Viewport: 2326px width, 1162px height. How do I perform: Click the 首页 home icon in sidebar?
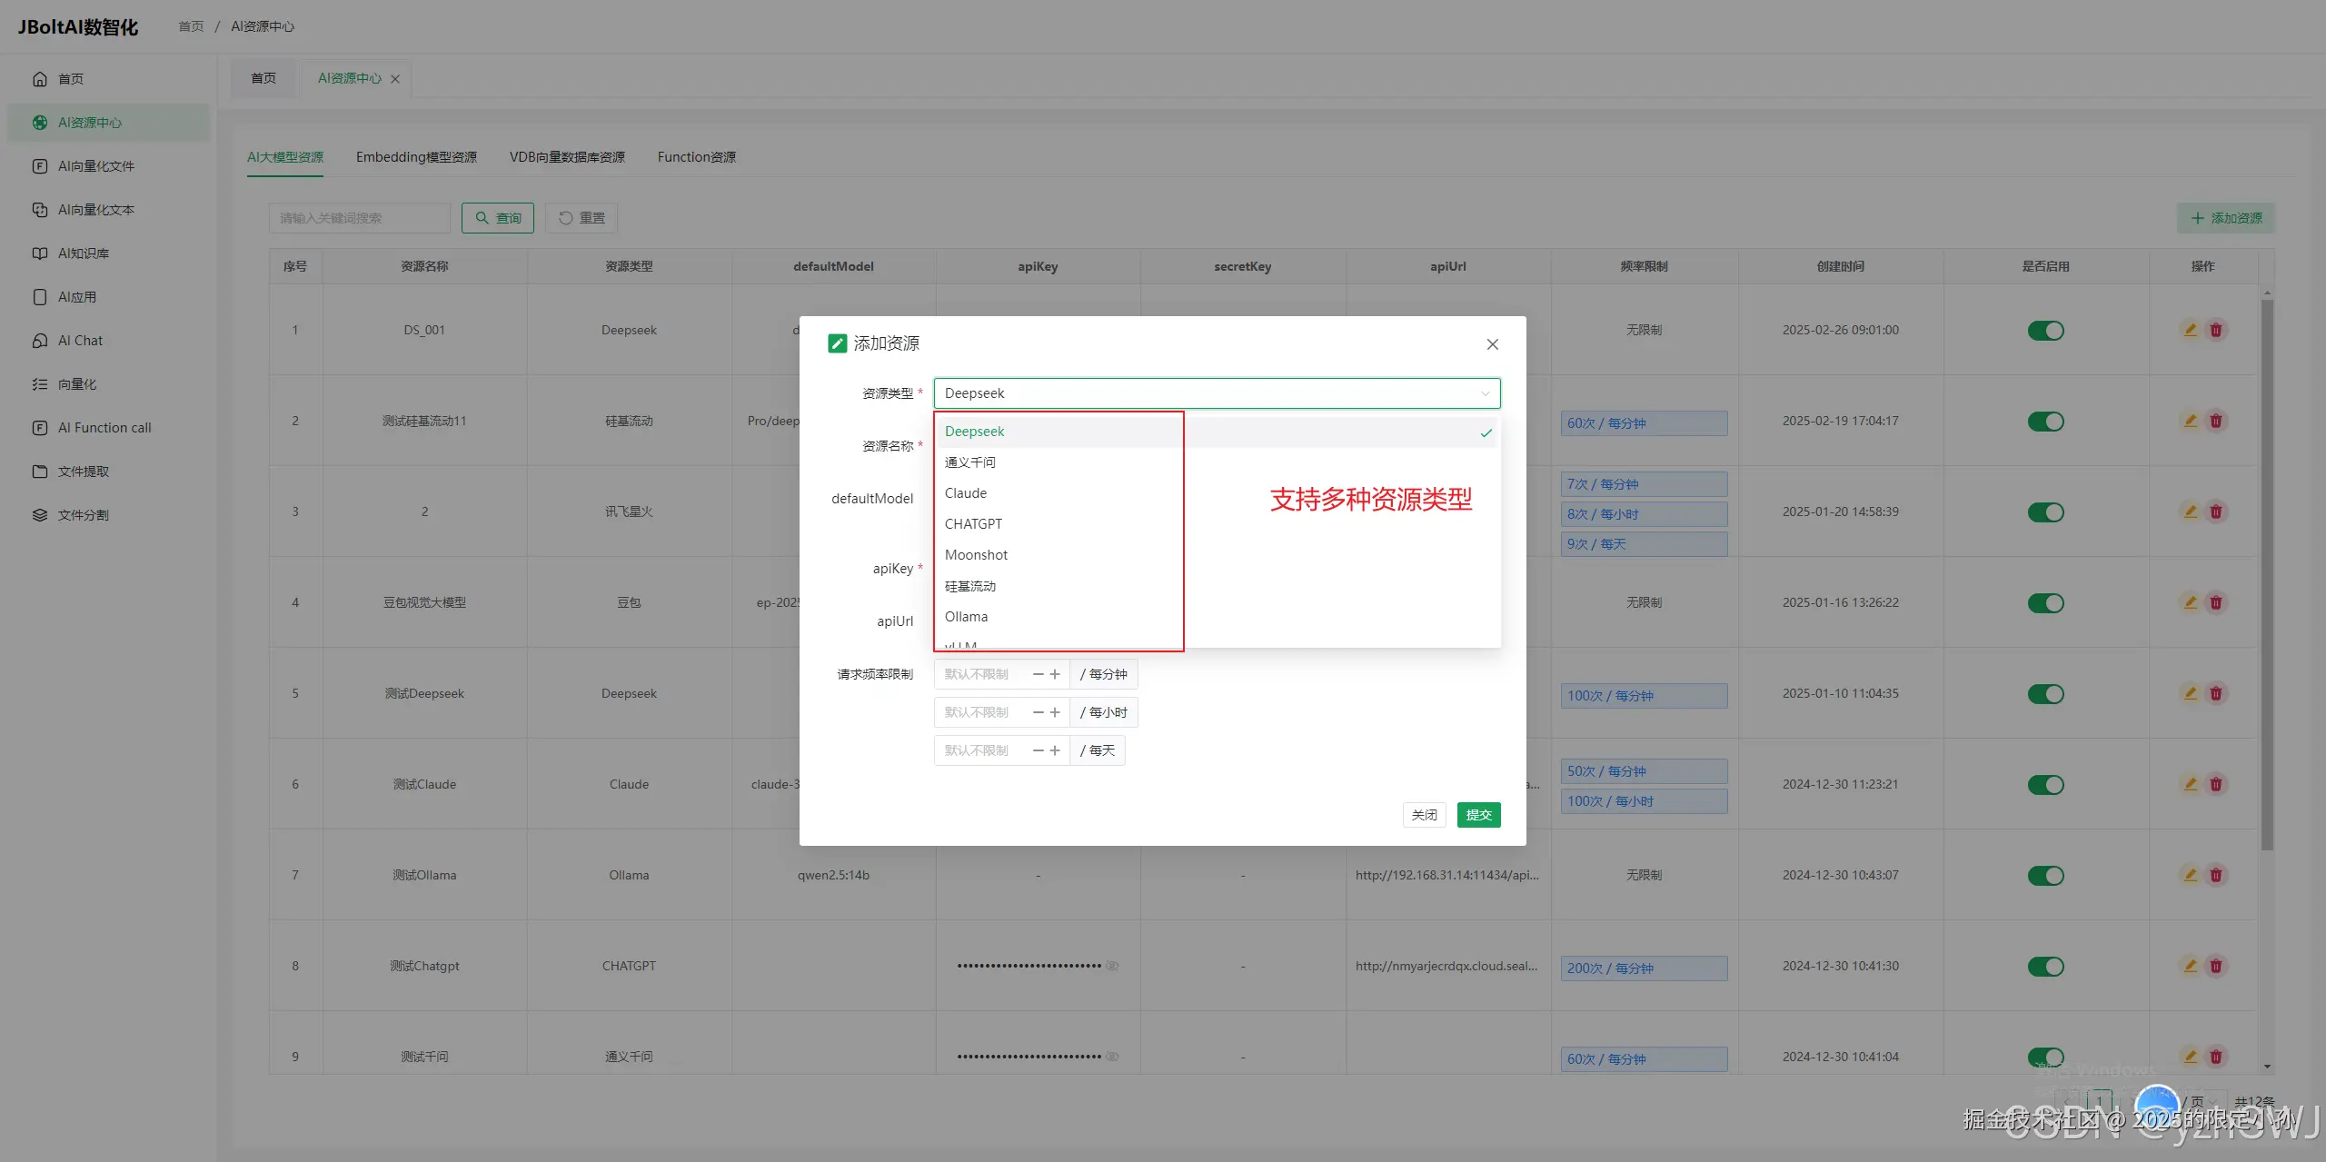pos(40,79)
